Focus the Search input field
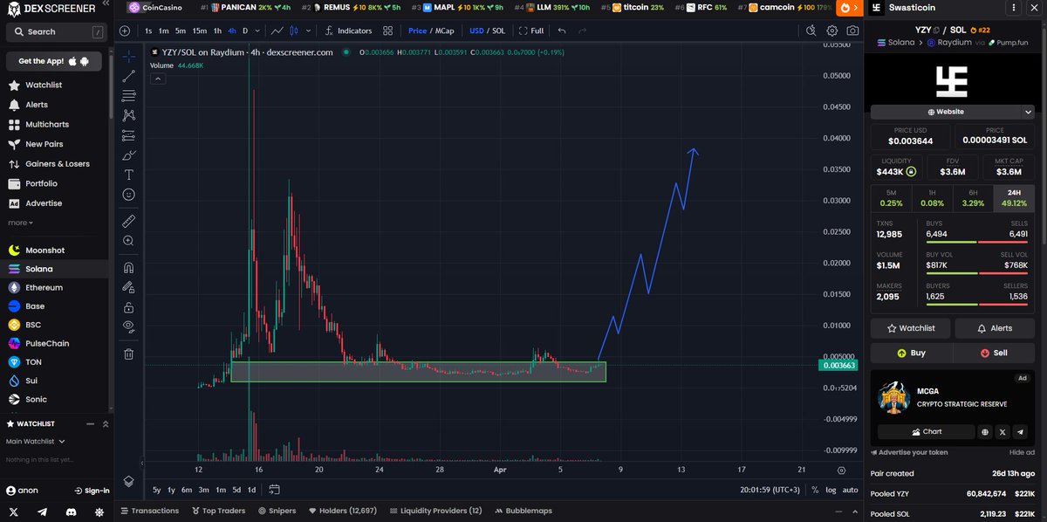Image resolution: width=1047 pixels, height=522 pixels. click(x=56, y=31)
